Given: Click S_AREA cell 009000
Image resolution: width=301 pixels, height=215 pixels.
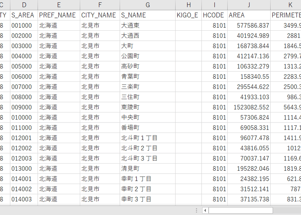Looking at the screenshot, I should [24, 107].
